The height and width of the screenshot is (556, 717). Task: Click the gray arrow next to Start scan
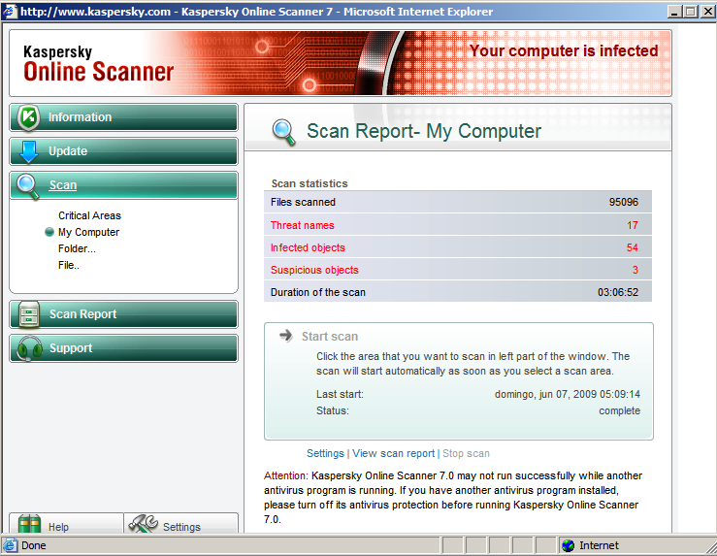pyautogui.click(x=286, y=336)
